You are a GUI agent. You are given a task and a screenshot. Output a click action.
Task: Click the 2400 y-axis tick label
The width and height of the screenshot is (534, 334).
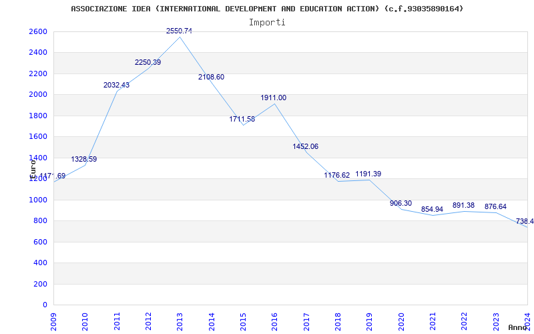(38, 53)
